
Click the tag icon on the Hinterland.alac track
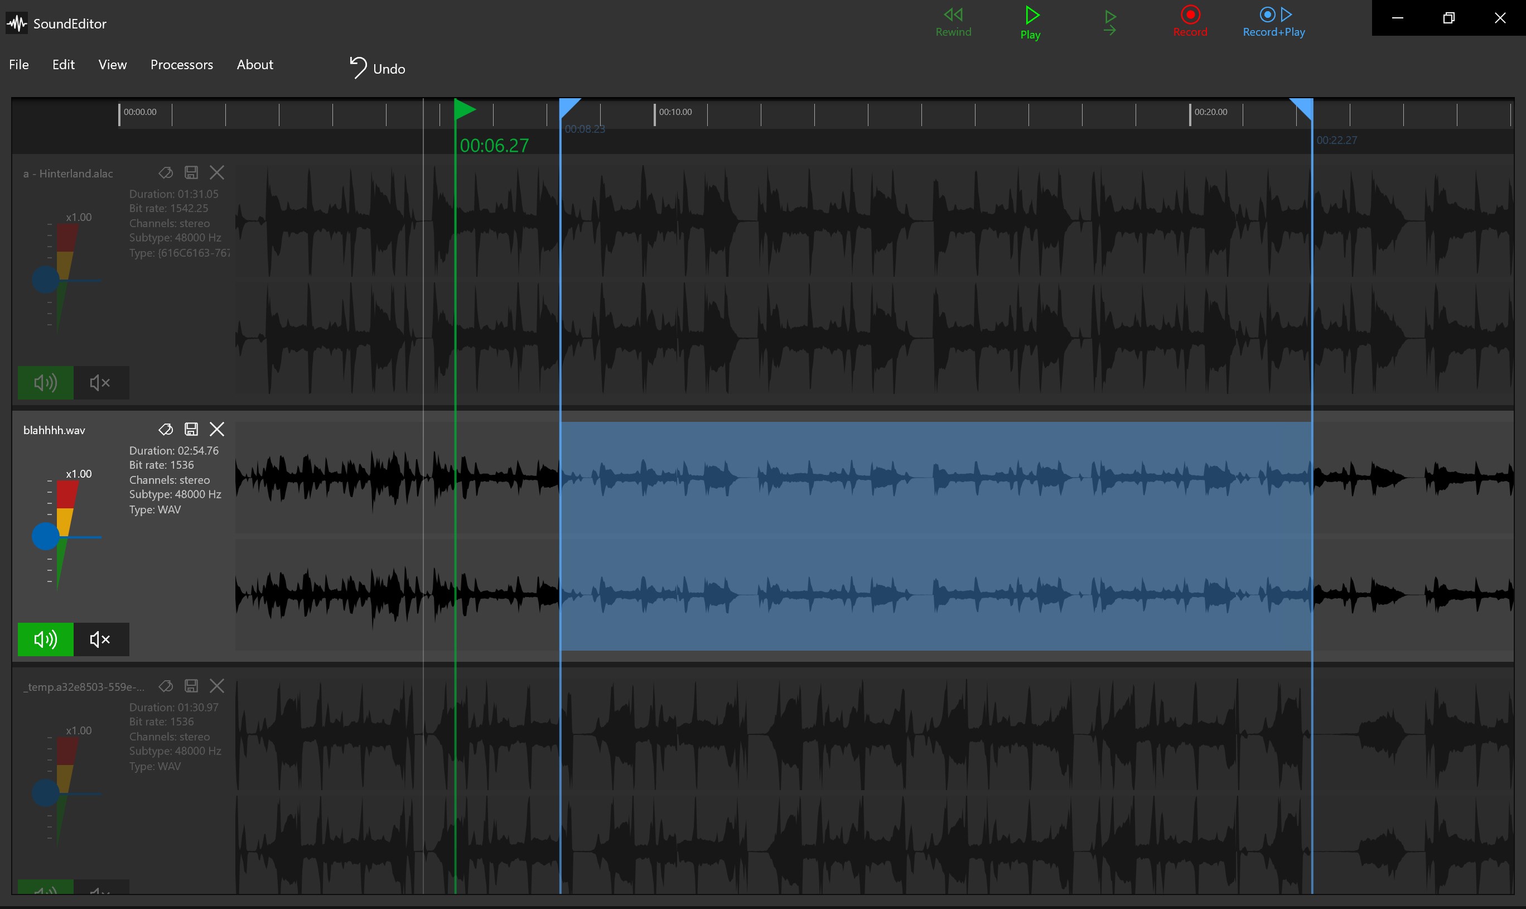166,172
